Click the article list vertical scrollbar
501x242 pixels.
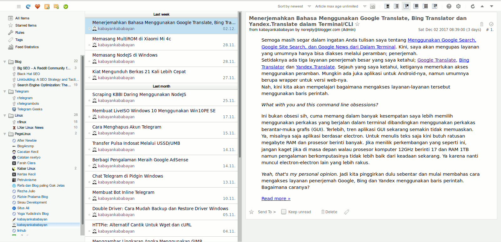[x=240, y=84]
